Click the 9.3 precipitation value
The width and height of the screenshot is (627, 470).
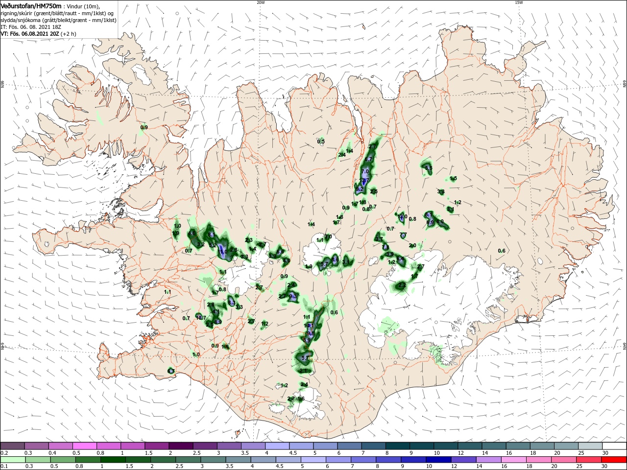coord(293,297)
